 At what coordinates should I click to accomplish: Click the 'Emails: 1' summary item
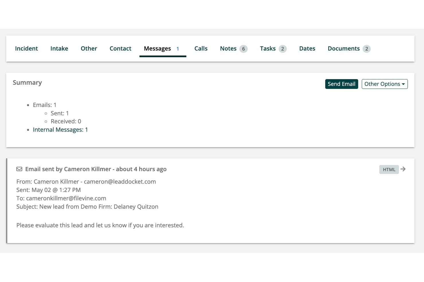[x=45, y=105]
